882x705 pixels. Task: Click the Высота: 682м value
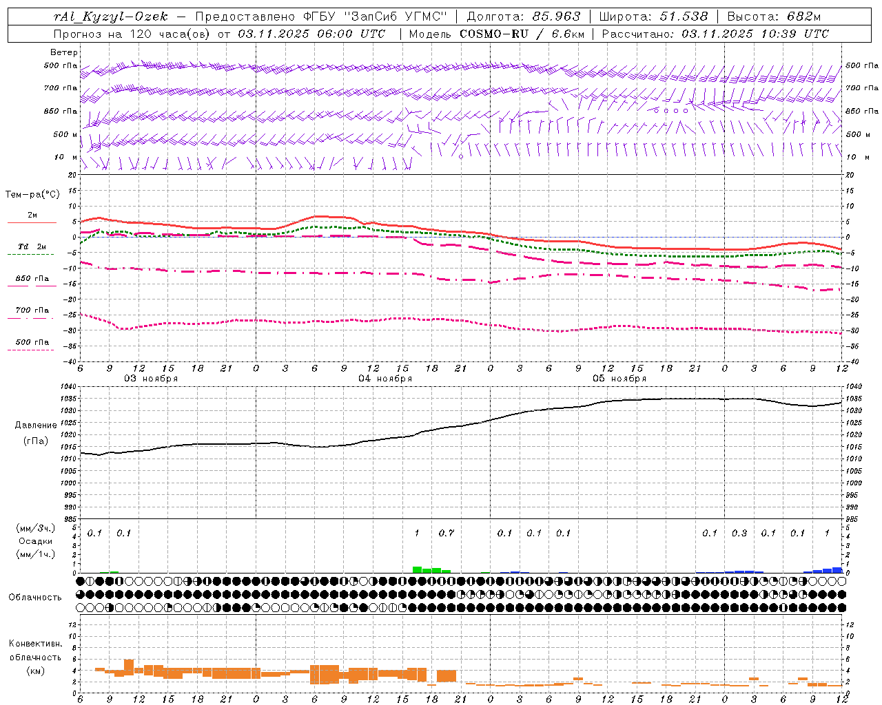click(774, 17)
